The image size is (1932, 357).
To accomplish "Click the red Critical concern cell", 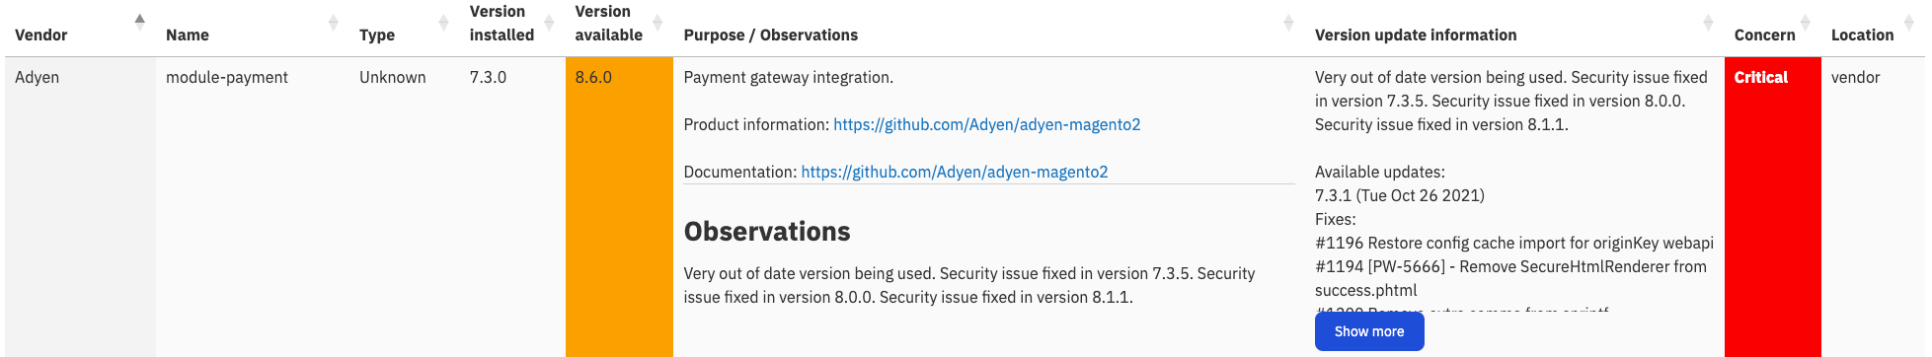I will coord(1773,206).
